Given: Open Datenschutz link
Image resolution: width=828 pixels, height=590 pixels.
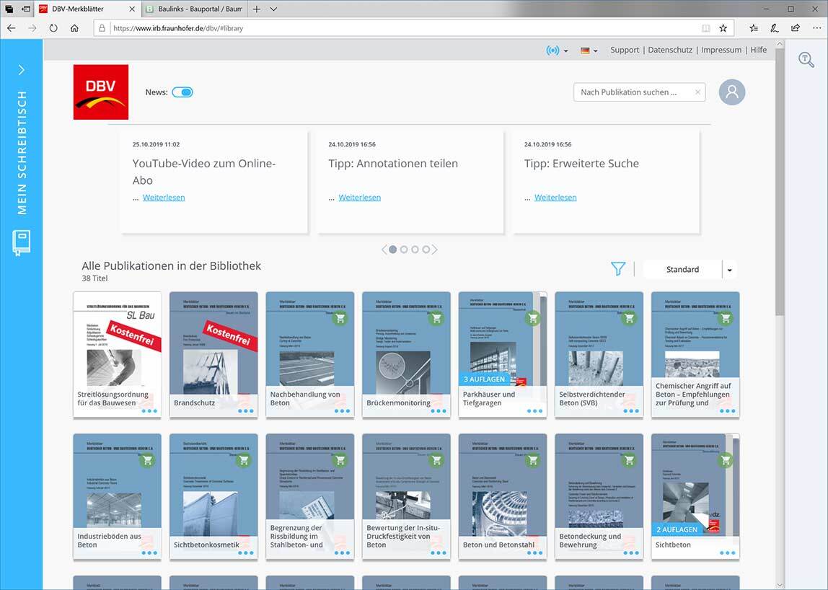Looking at the screenshot, I should [670, 50].
